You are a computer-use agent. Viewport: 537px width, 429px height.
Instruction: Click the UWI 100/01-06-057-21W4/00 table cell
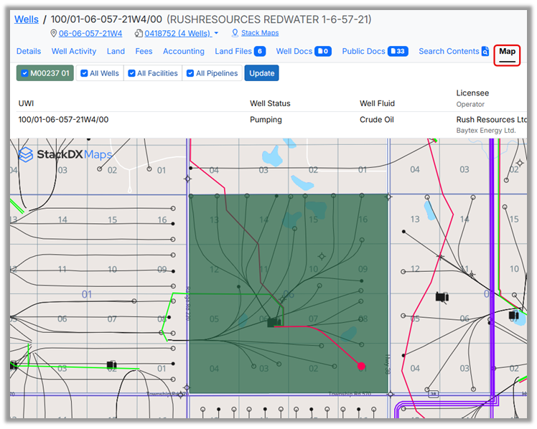tap(64, 120)
